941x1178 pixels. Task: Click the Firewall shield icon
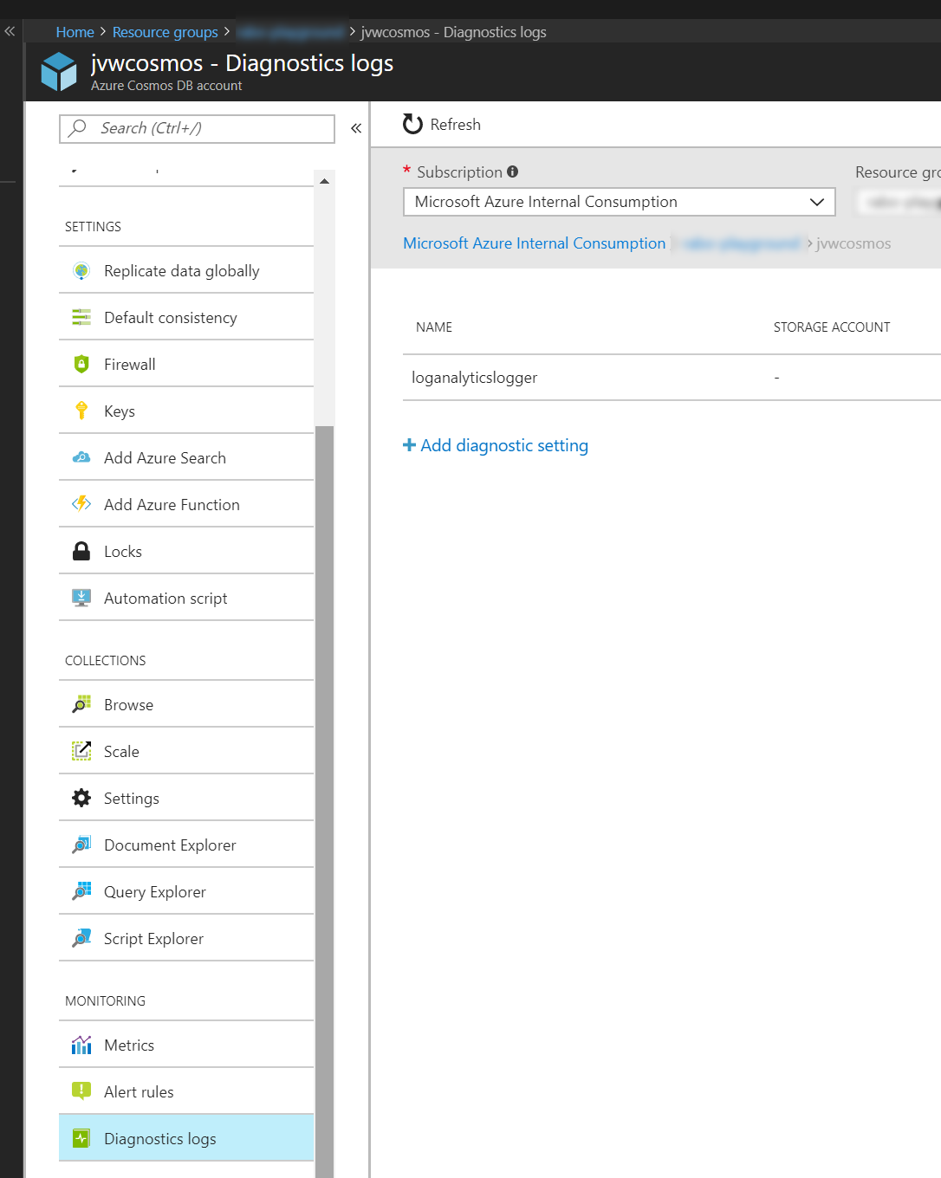point(81,364)
